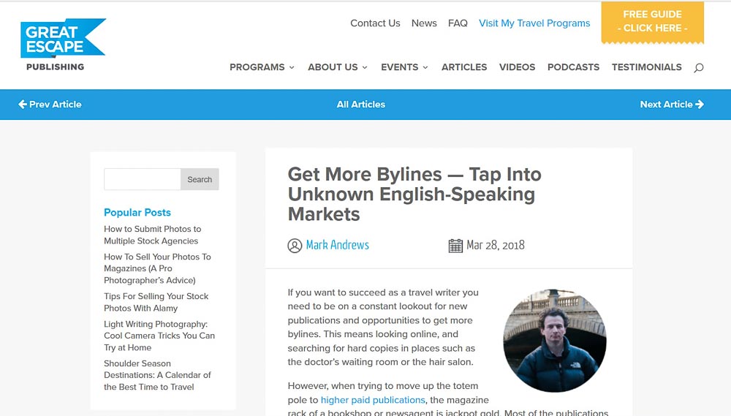Open the Podcasts menu item
731x416 pixels.
tap(573, 67)
